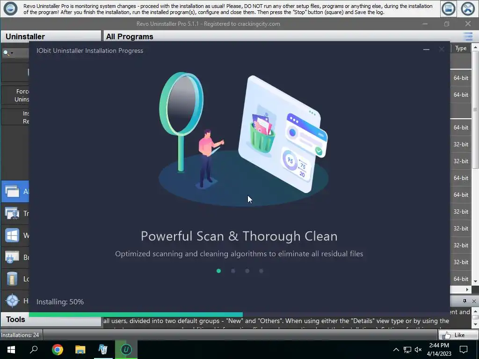Open the Traced Programs sidebar icon

pos(12,213)
